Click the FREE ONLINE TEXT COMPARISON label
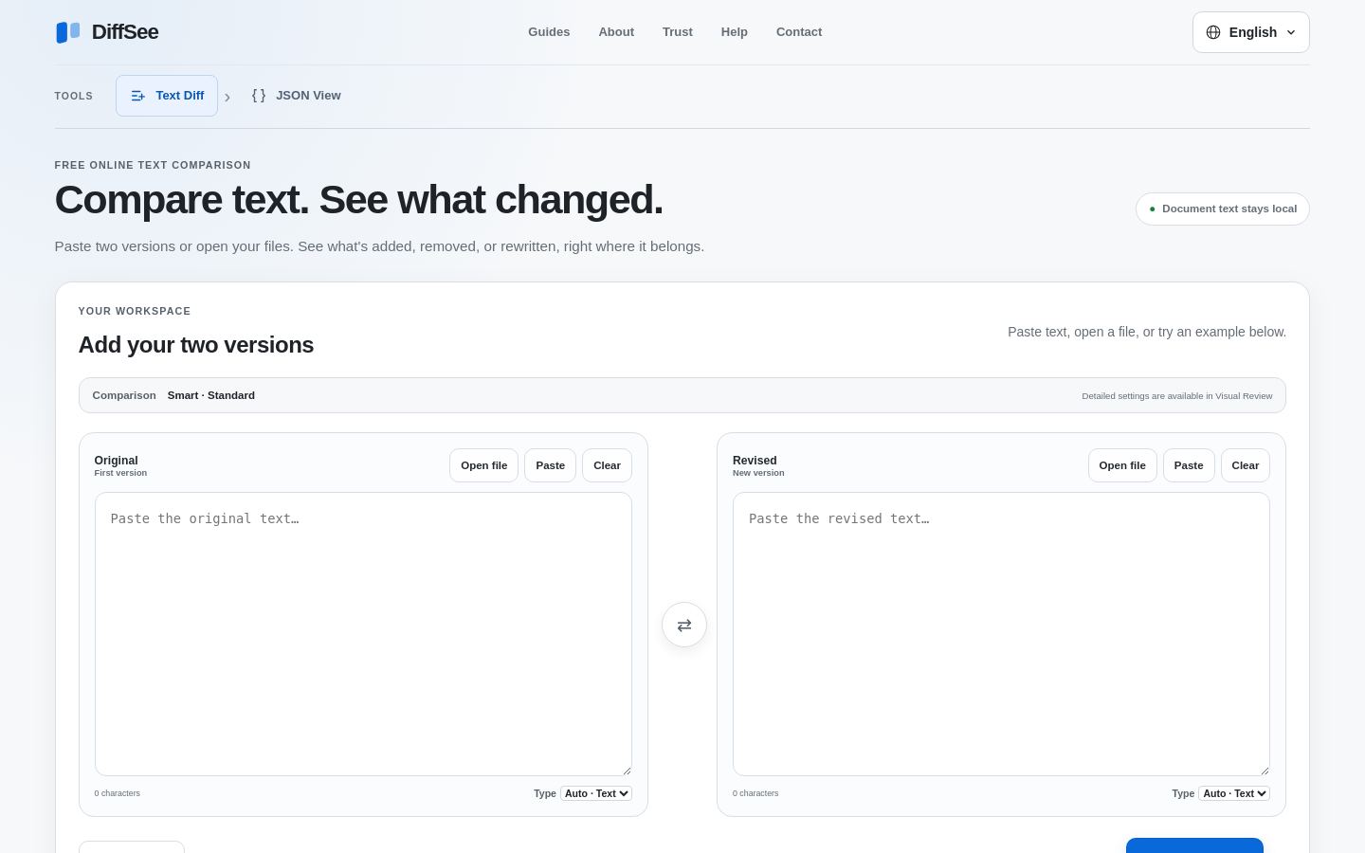The height and width of the screenshot is (853, 1365). [x=153, y=165]
